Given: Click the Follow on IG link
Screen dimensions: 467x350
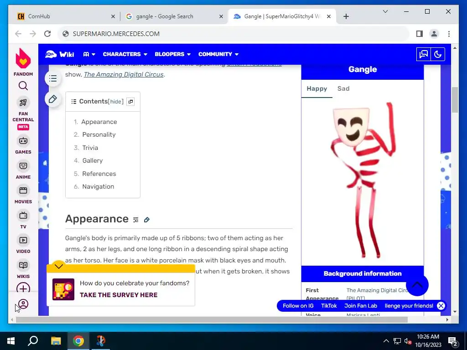Looking at the screenshot, I should click(x=298, y=306).
